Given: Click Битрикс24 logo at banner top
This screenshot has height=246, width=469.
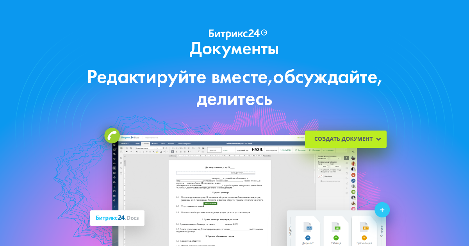Looking at the screenshot, I should [x=238, y=34].
